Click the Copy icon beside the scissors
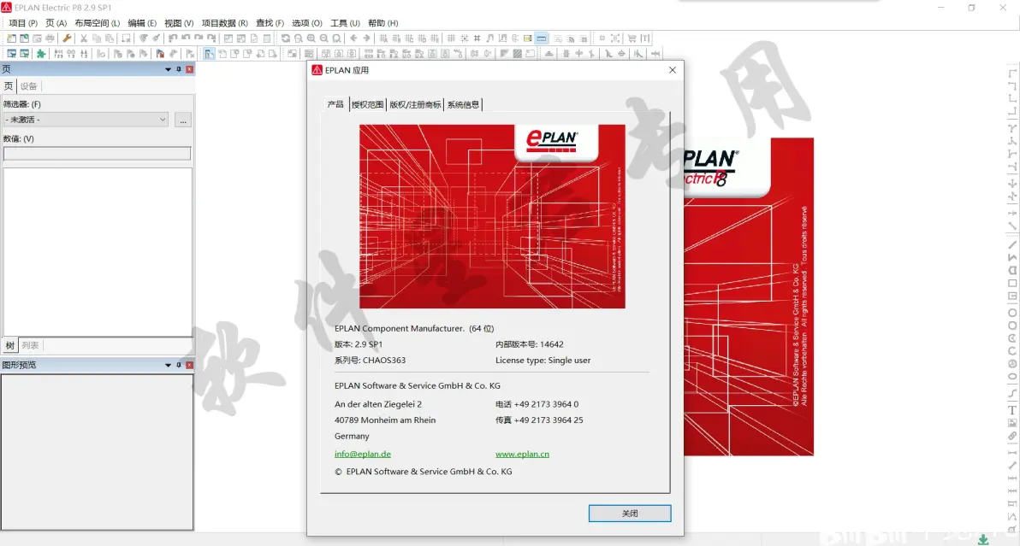Screen dimensions: 1020x546 97,38
